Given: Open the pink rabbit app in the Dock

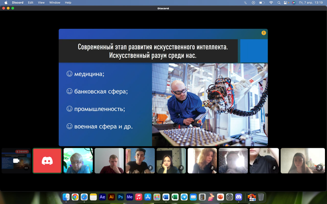Looking at the screenshot, I should point(211,197).
